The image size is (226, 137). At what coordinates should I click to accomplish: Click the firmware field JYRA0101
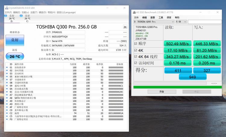pos(68,32)
